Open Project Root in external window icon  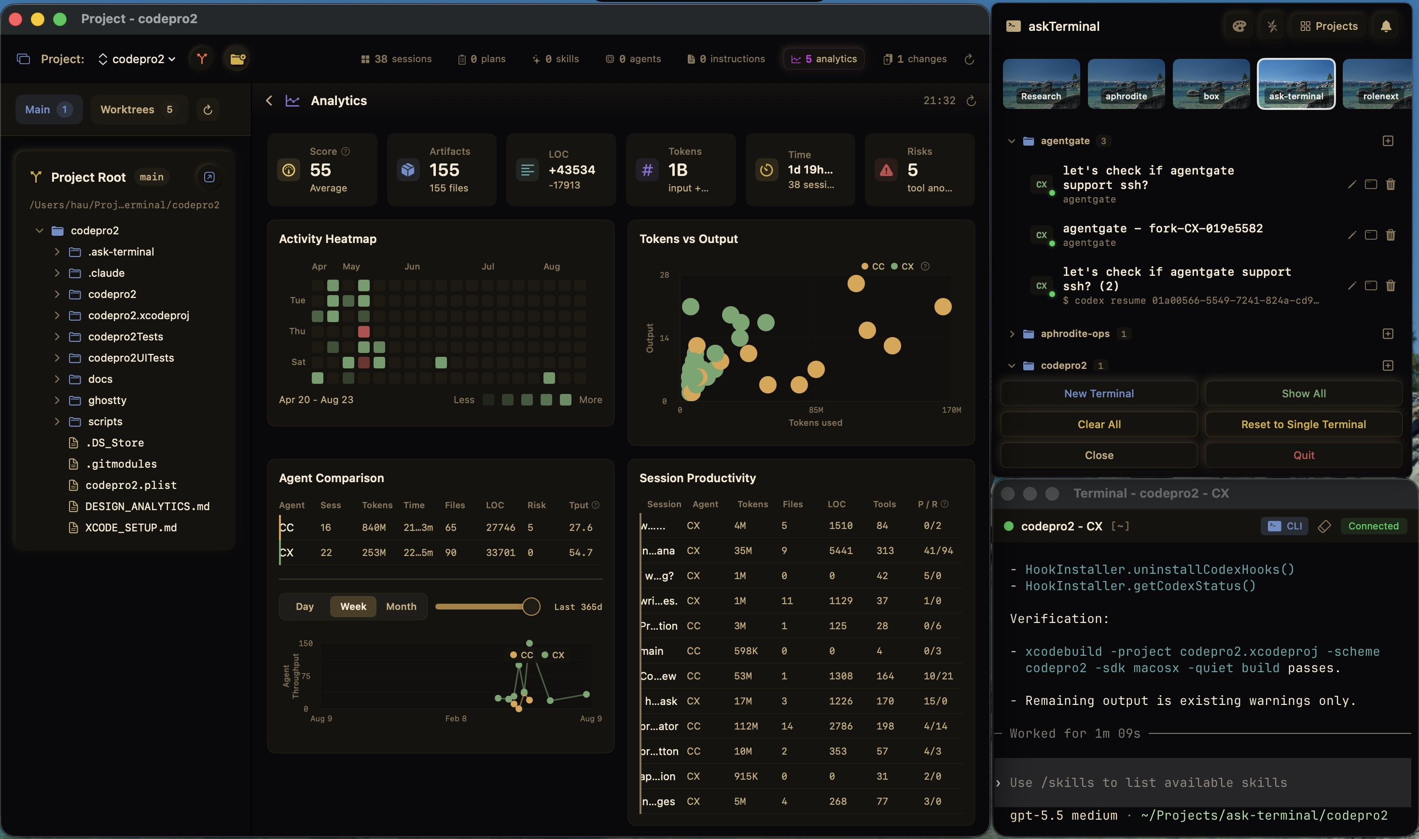click(209, 177)
